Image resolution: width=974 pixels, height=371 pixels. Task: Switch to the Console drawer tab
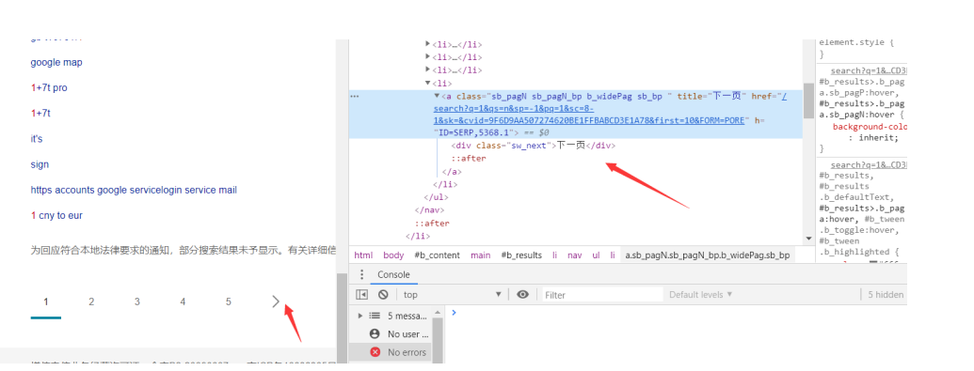[393, 275]
